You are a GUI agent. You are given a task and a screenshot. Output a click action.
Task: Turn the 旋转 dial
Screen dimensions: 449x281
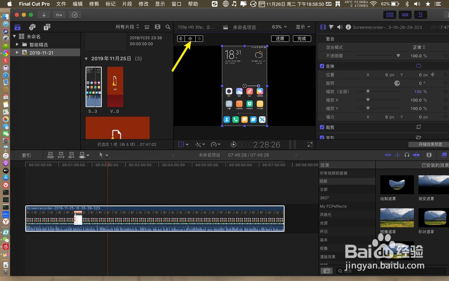point(397,83)
